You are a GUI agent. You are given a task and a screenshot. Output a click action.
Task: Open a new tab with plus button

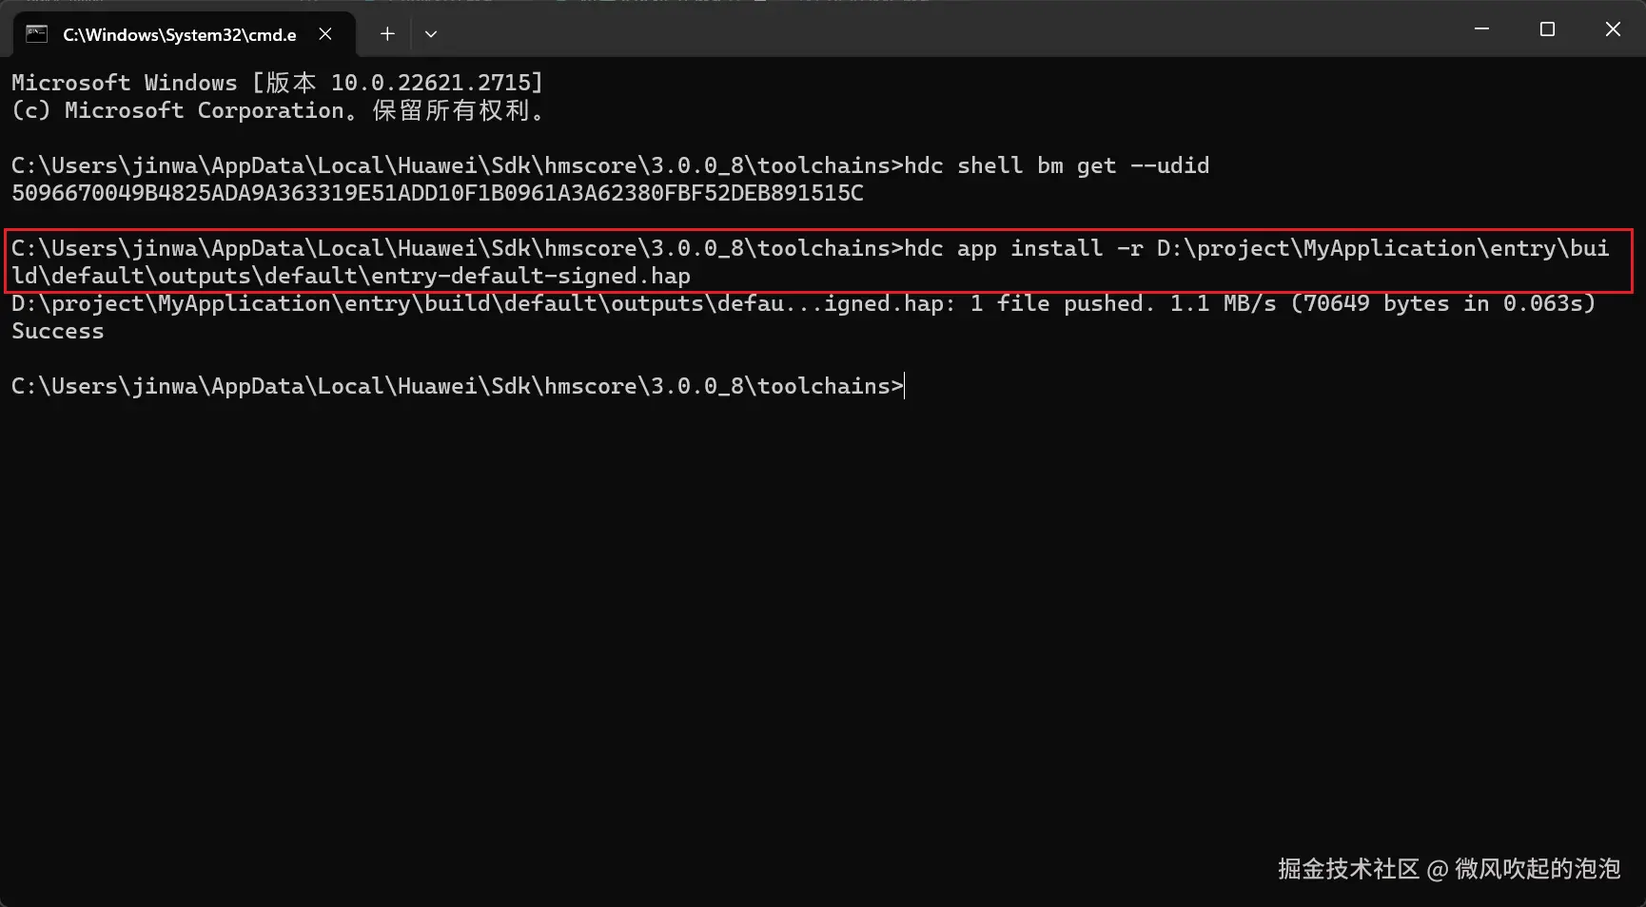387,34
